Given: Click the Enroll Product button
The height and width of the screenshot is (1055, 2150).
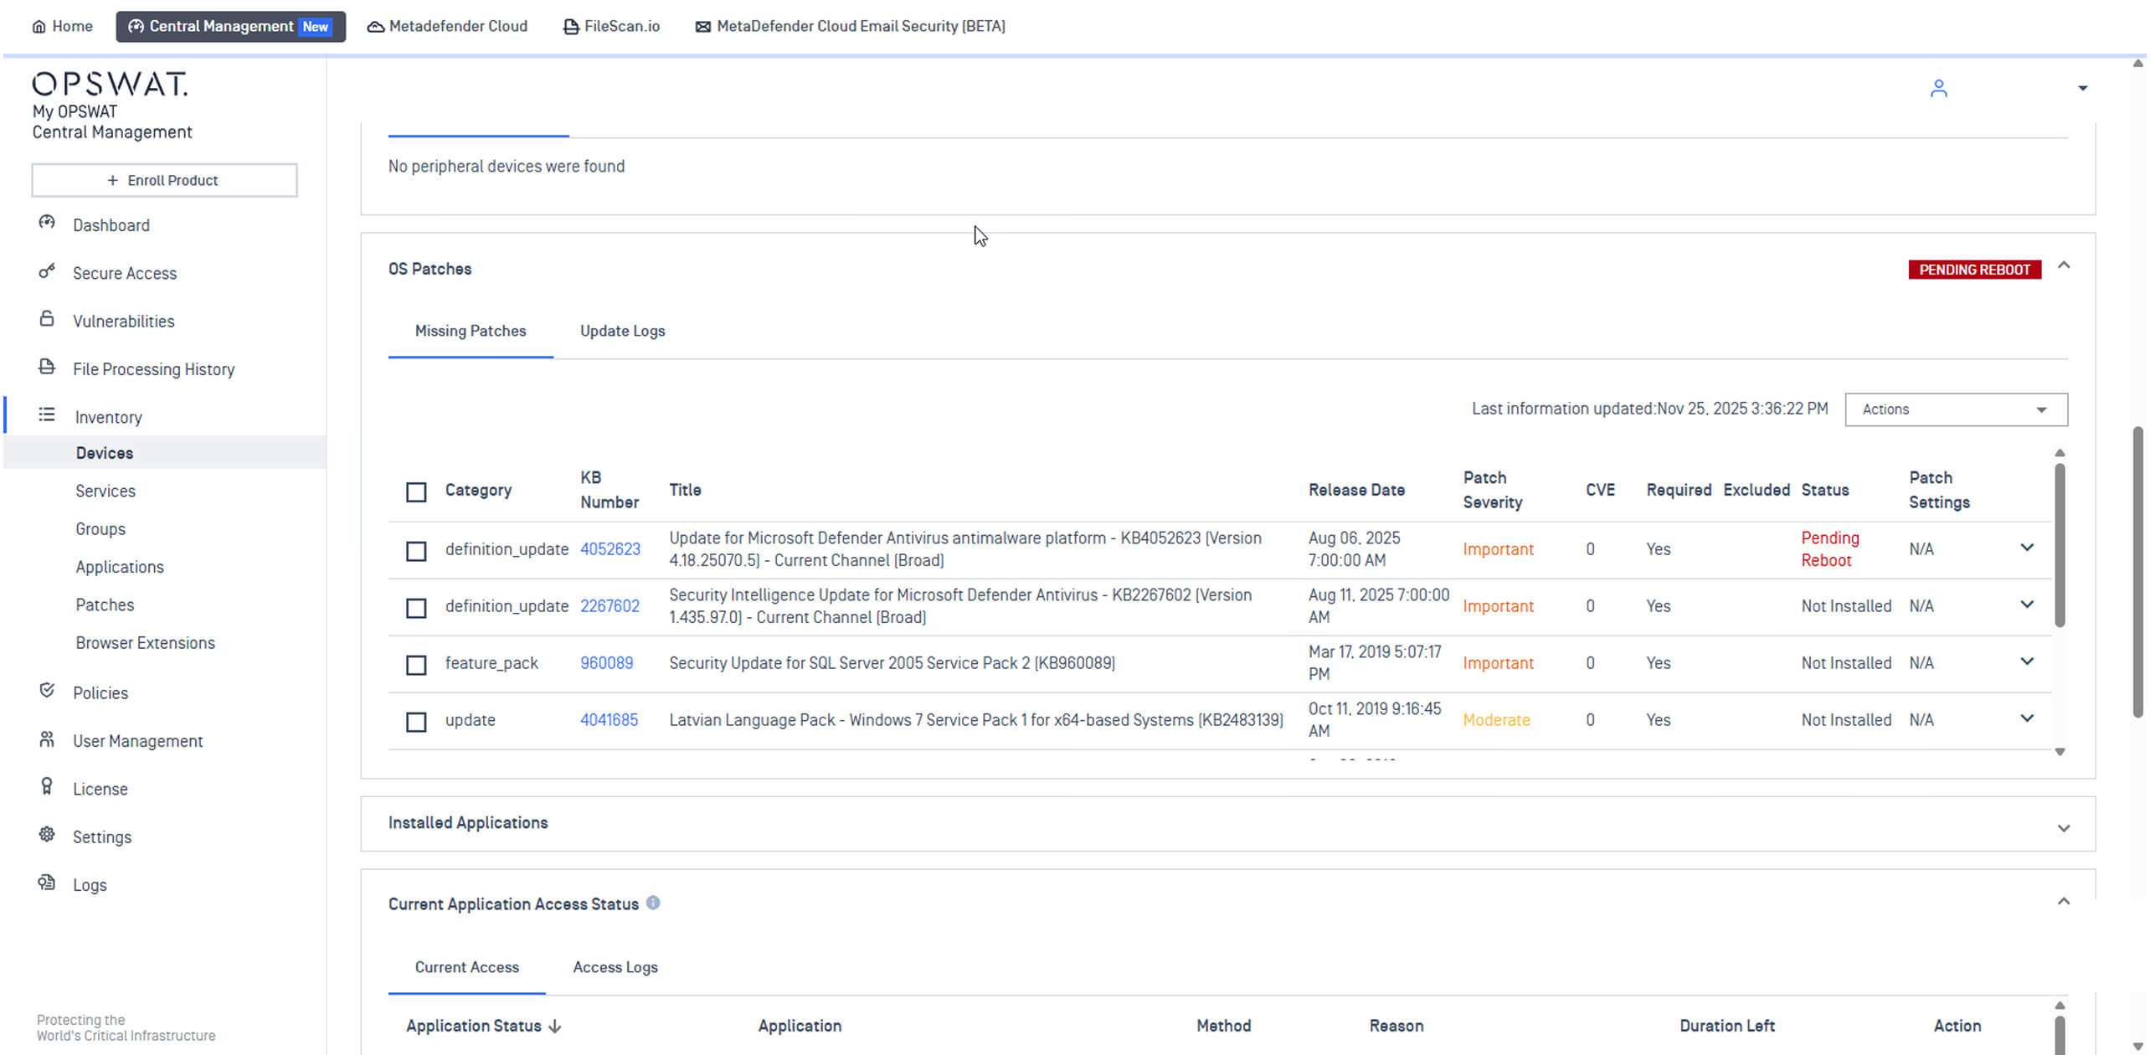Looking at the screenshot, I should (164, 181).
